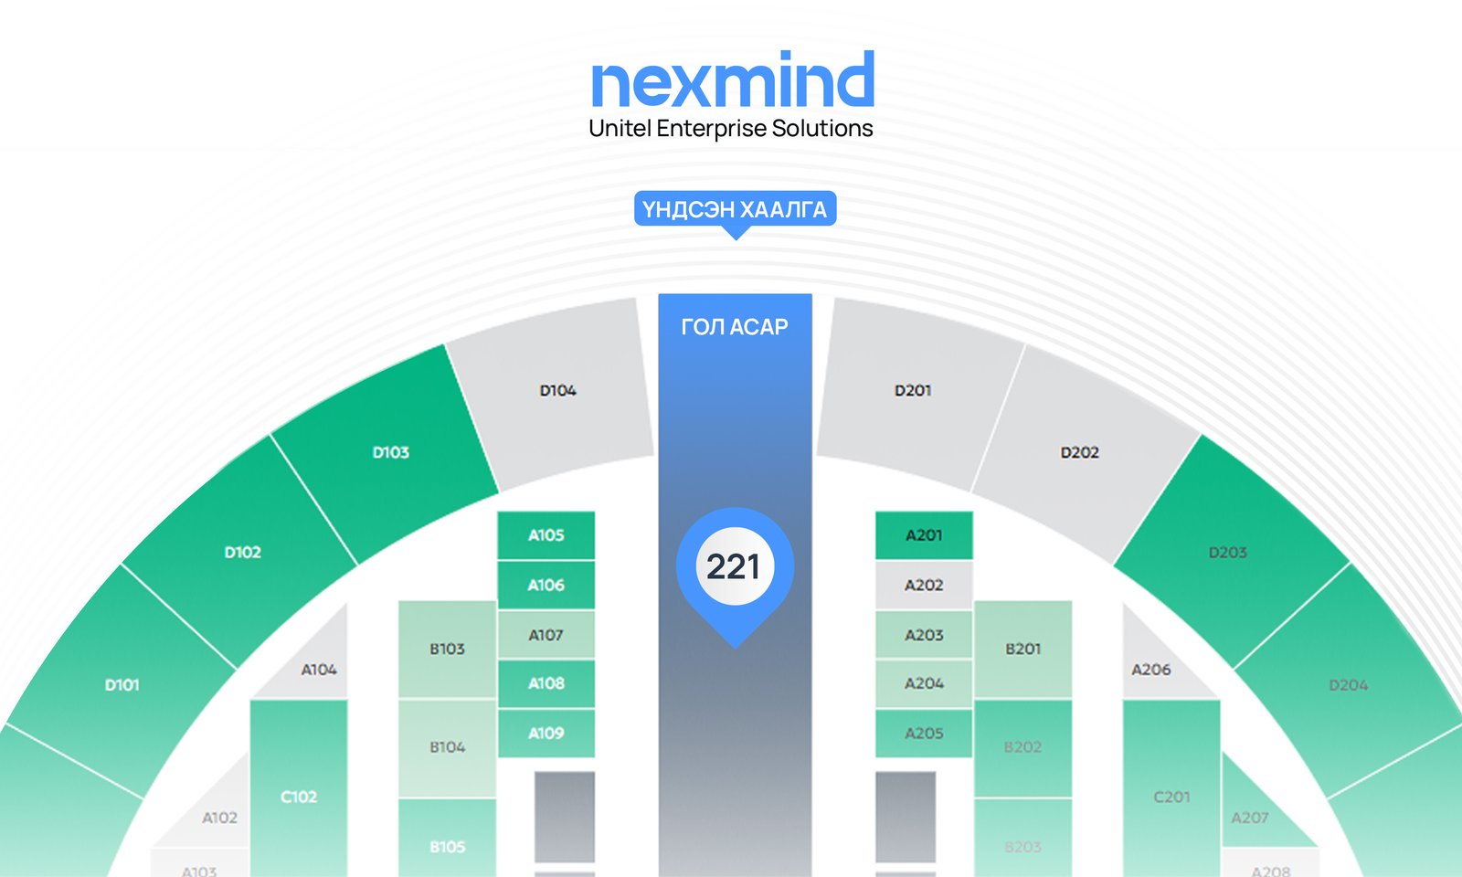Click booth A206
1462x877 pixels.
(1149, 671)
